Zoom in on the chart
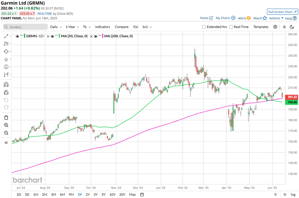Screen dimensions: 299x198 [x=6, y=125]
